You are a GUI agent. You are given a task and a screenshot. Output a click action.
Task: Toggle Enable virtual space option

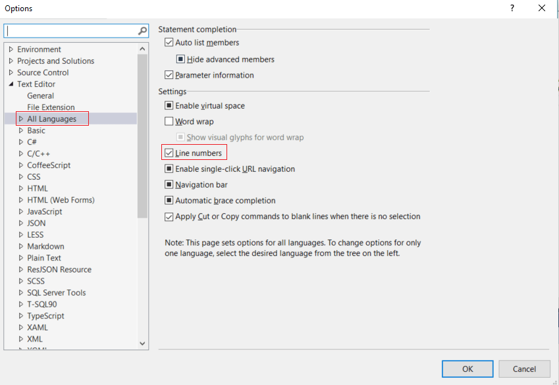coord(169,106)
